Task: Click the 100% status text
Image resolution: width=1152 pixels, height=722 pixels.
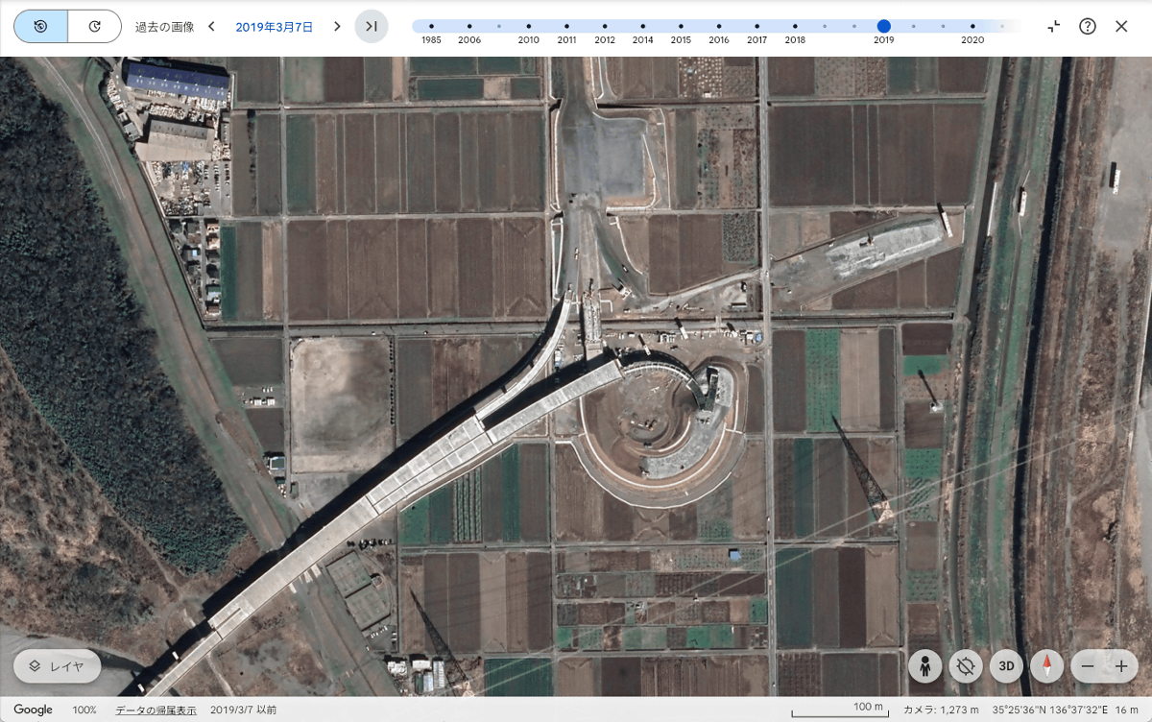Action: [x=84, y=710]
